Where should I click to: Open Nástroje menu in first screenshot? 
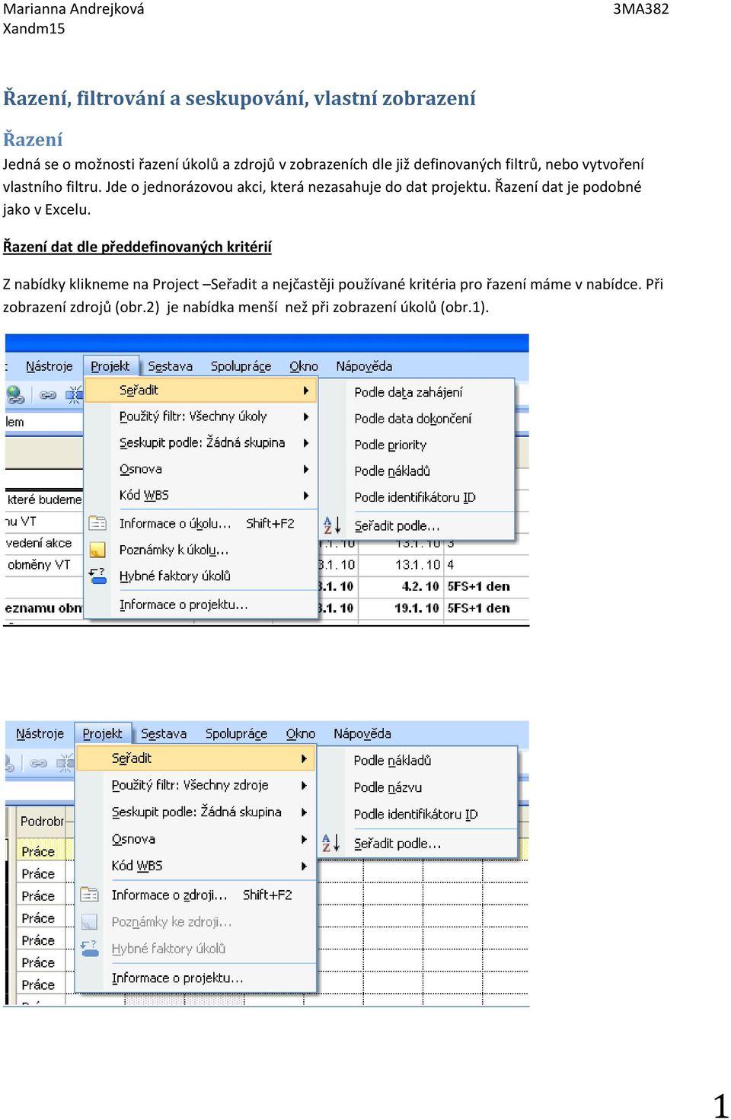[x=49, y=366]
